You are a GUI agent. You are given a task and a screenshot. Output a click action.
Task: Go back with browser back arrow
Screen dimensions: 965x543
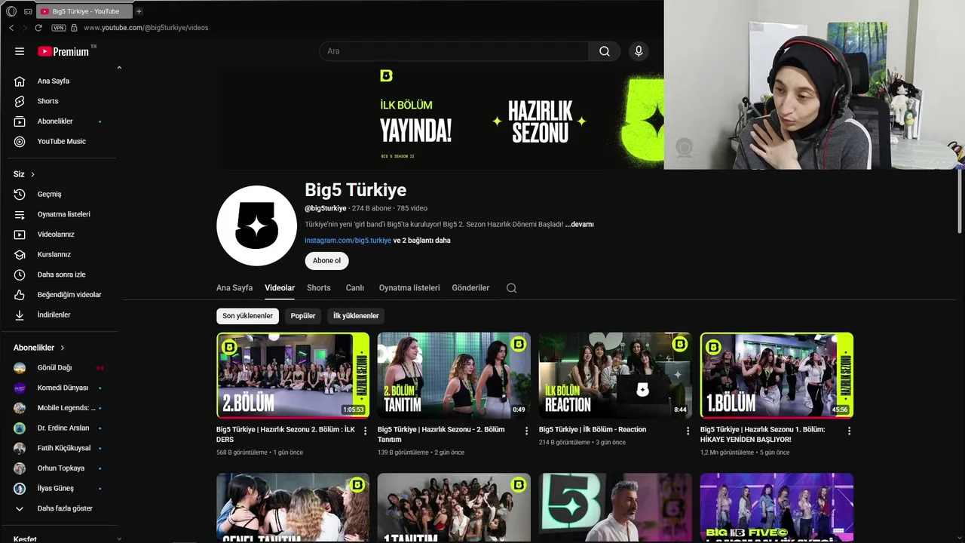[11, 28]
